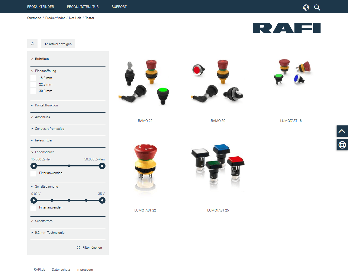The image size is (348, 278).
Task: Open the PRODUKTSTRUKTUR menu
Action: pyautogui.click(x=83, y=7)
